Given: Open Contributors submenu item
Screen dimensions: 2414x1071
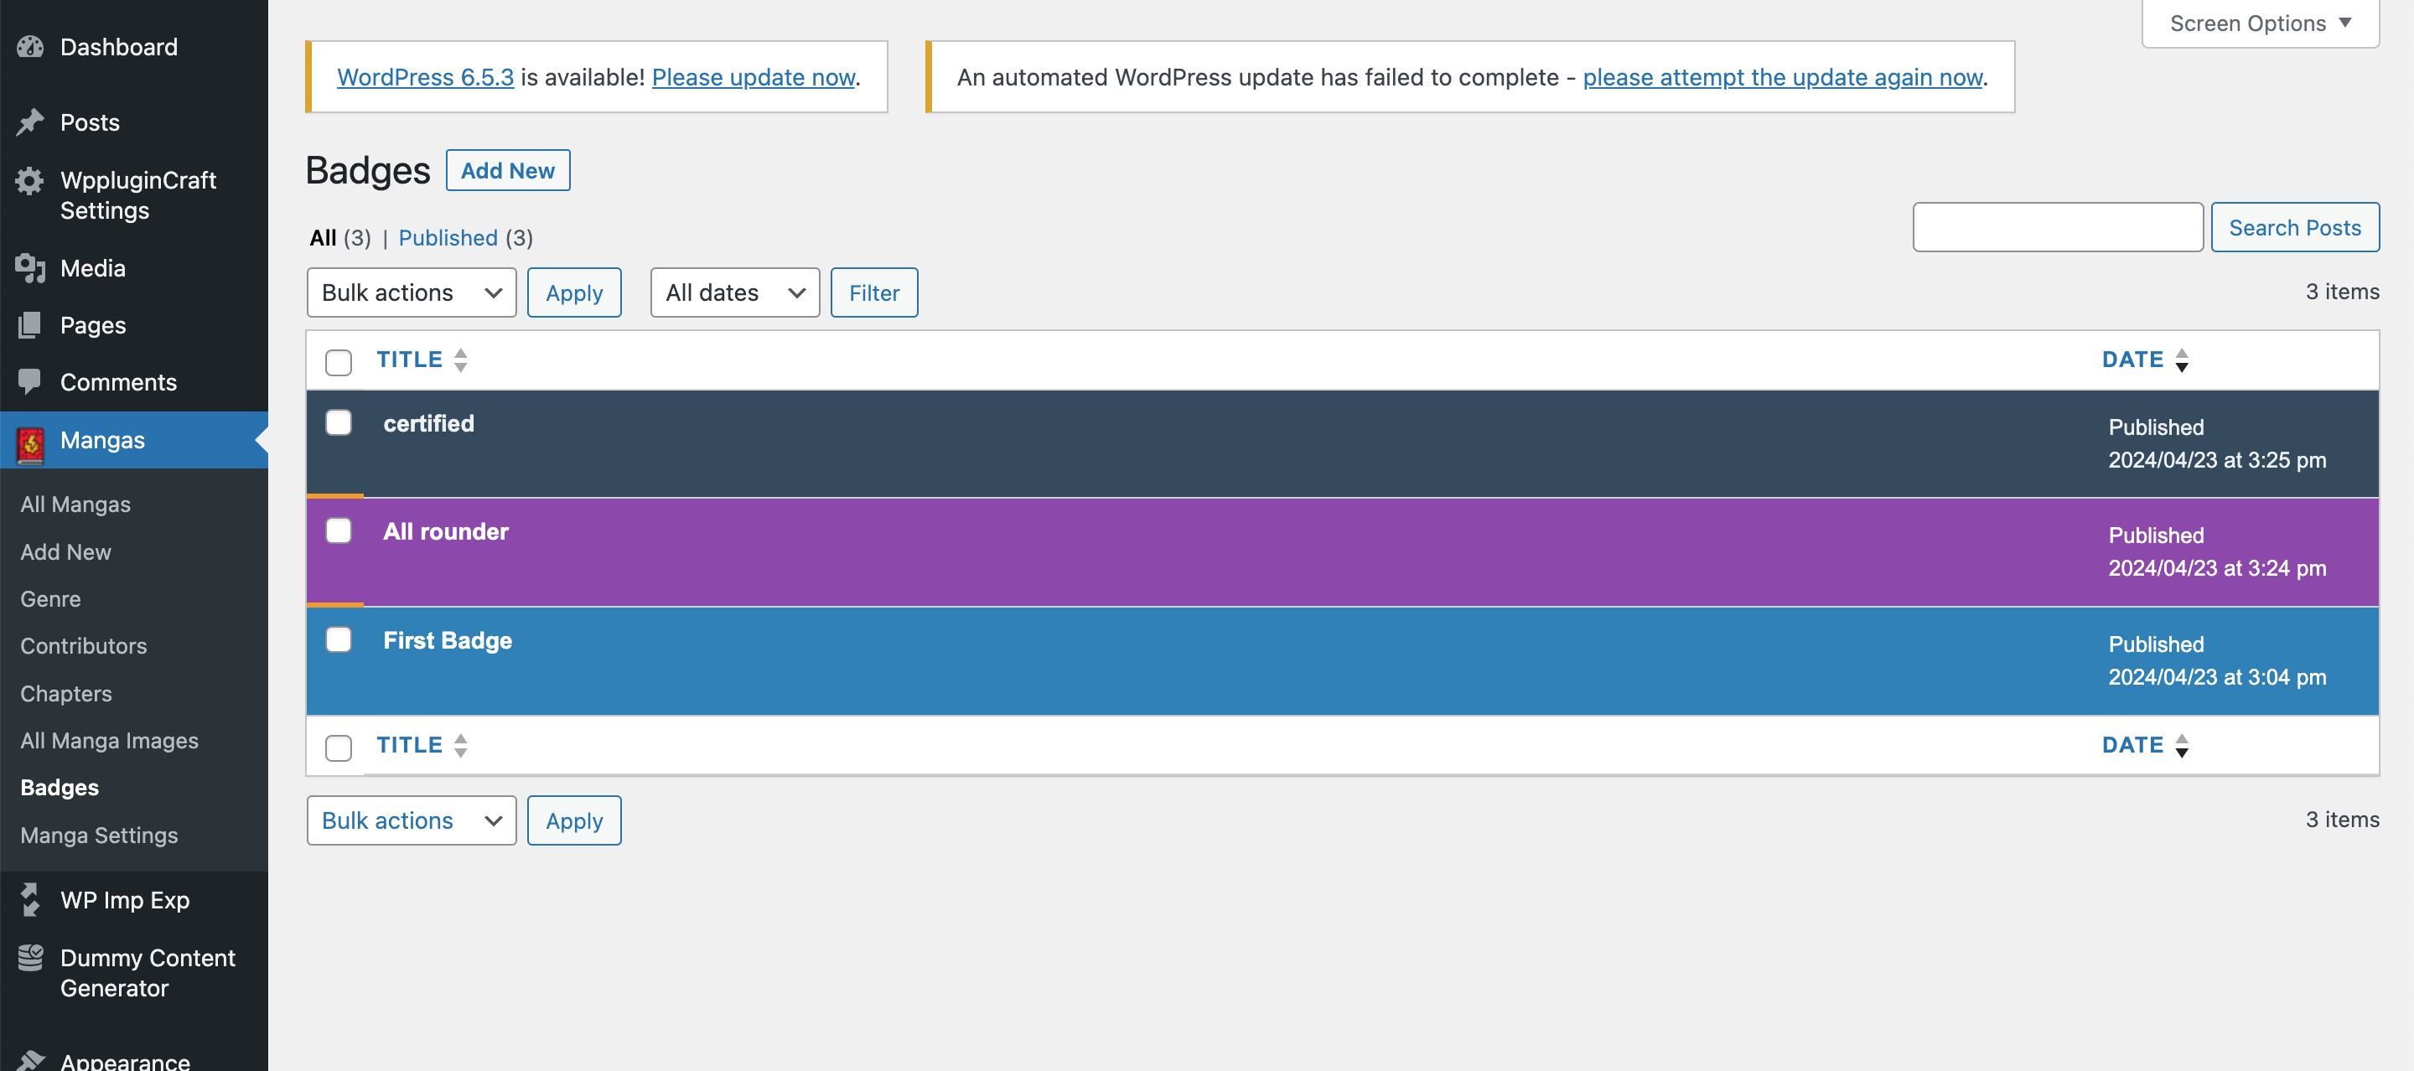Looking at the screenshot, I should pos(84,645).
